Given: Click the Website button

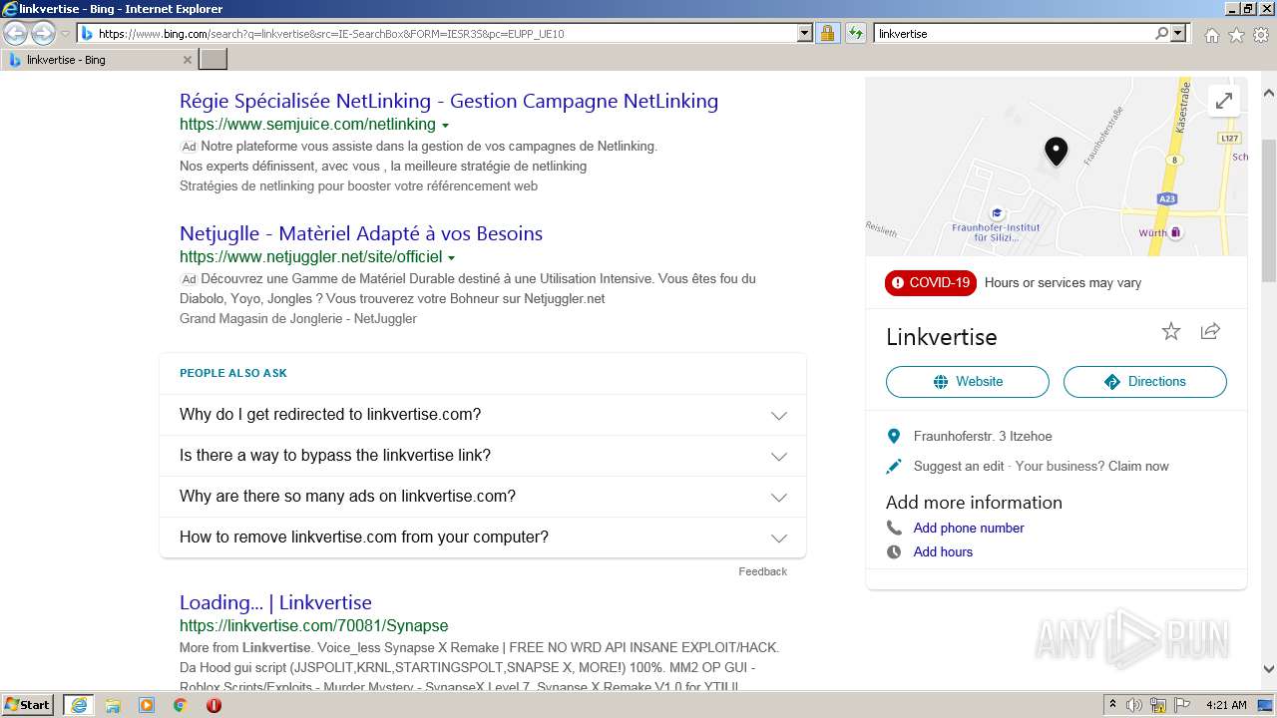Looking at the screenshot, I should [967, 382].
